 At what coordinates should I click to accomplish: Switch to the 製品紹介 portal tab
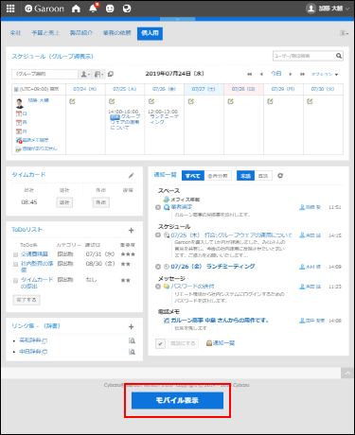(81, 33)
